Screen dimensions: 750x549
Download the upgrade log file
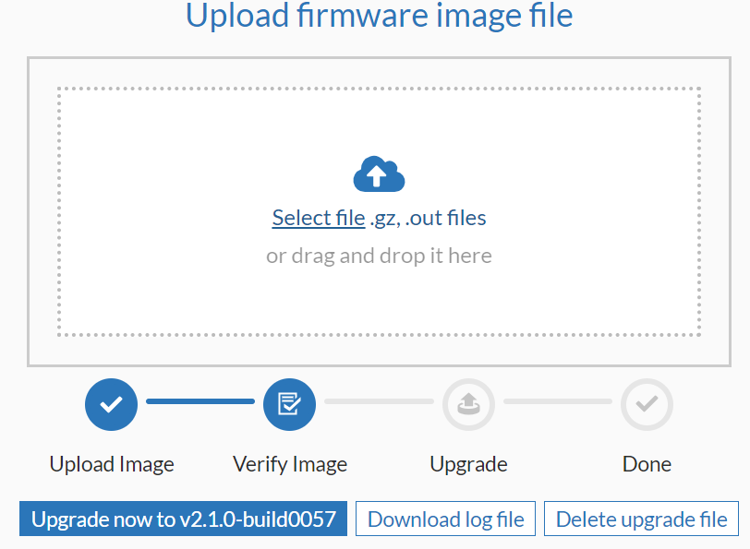point(445,518)
